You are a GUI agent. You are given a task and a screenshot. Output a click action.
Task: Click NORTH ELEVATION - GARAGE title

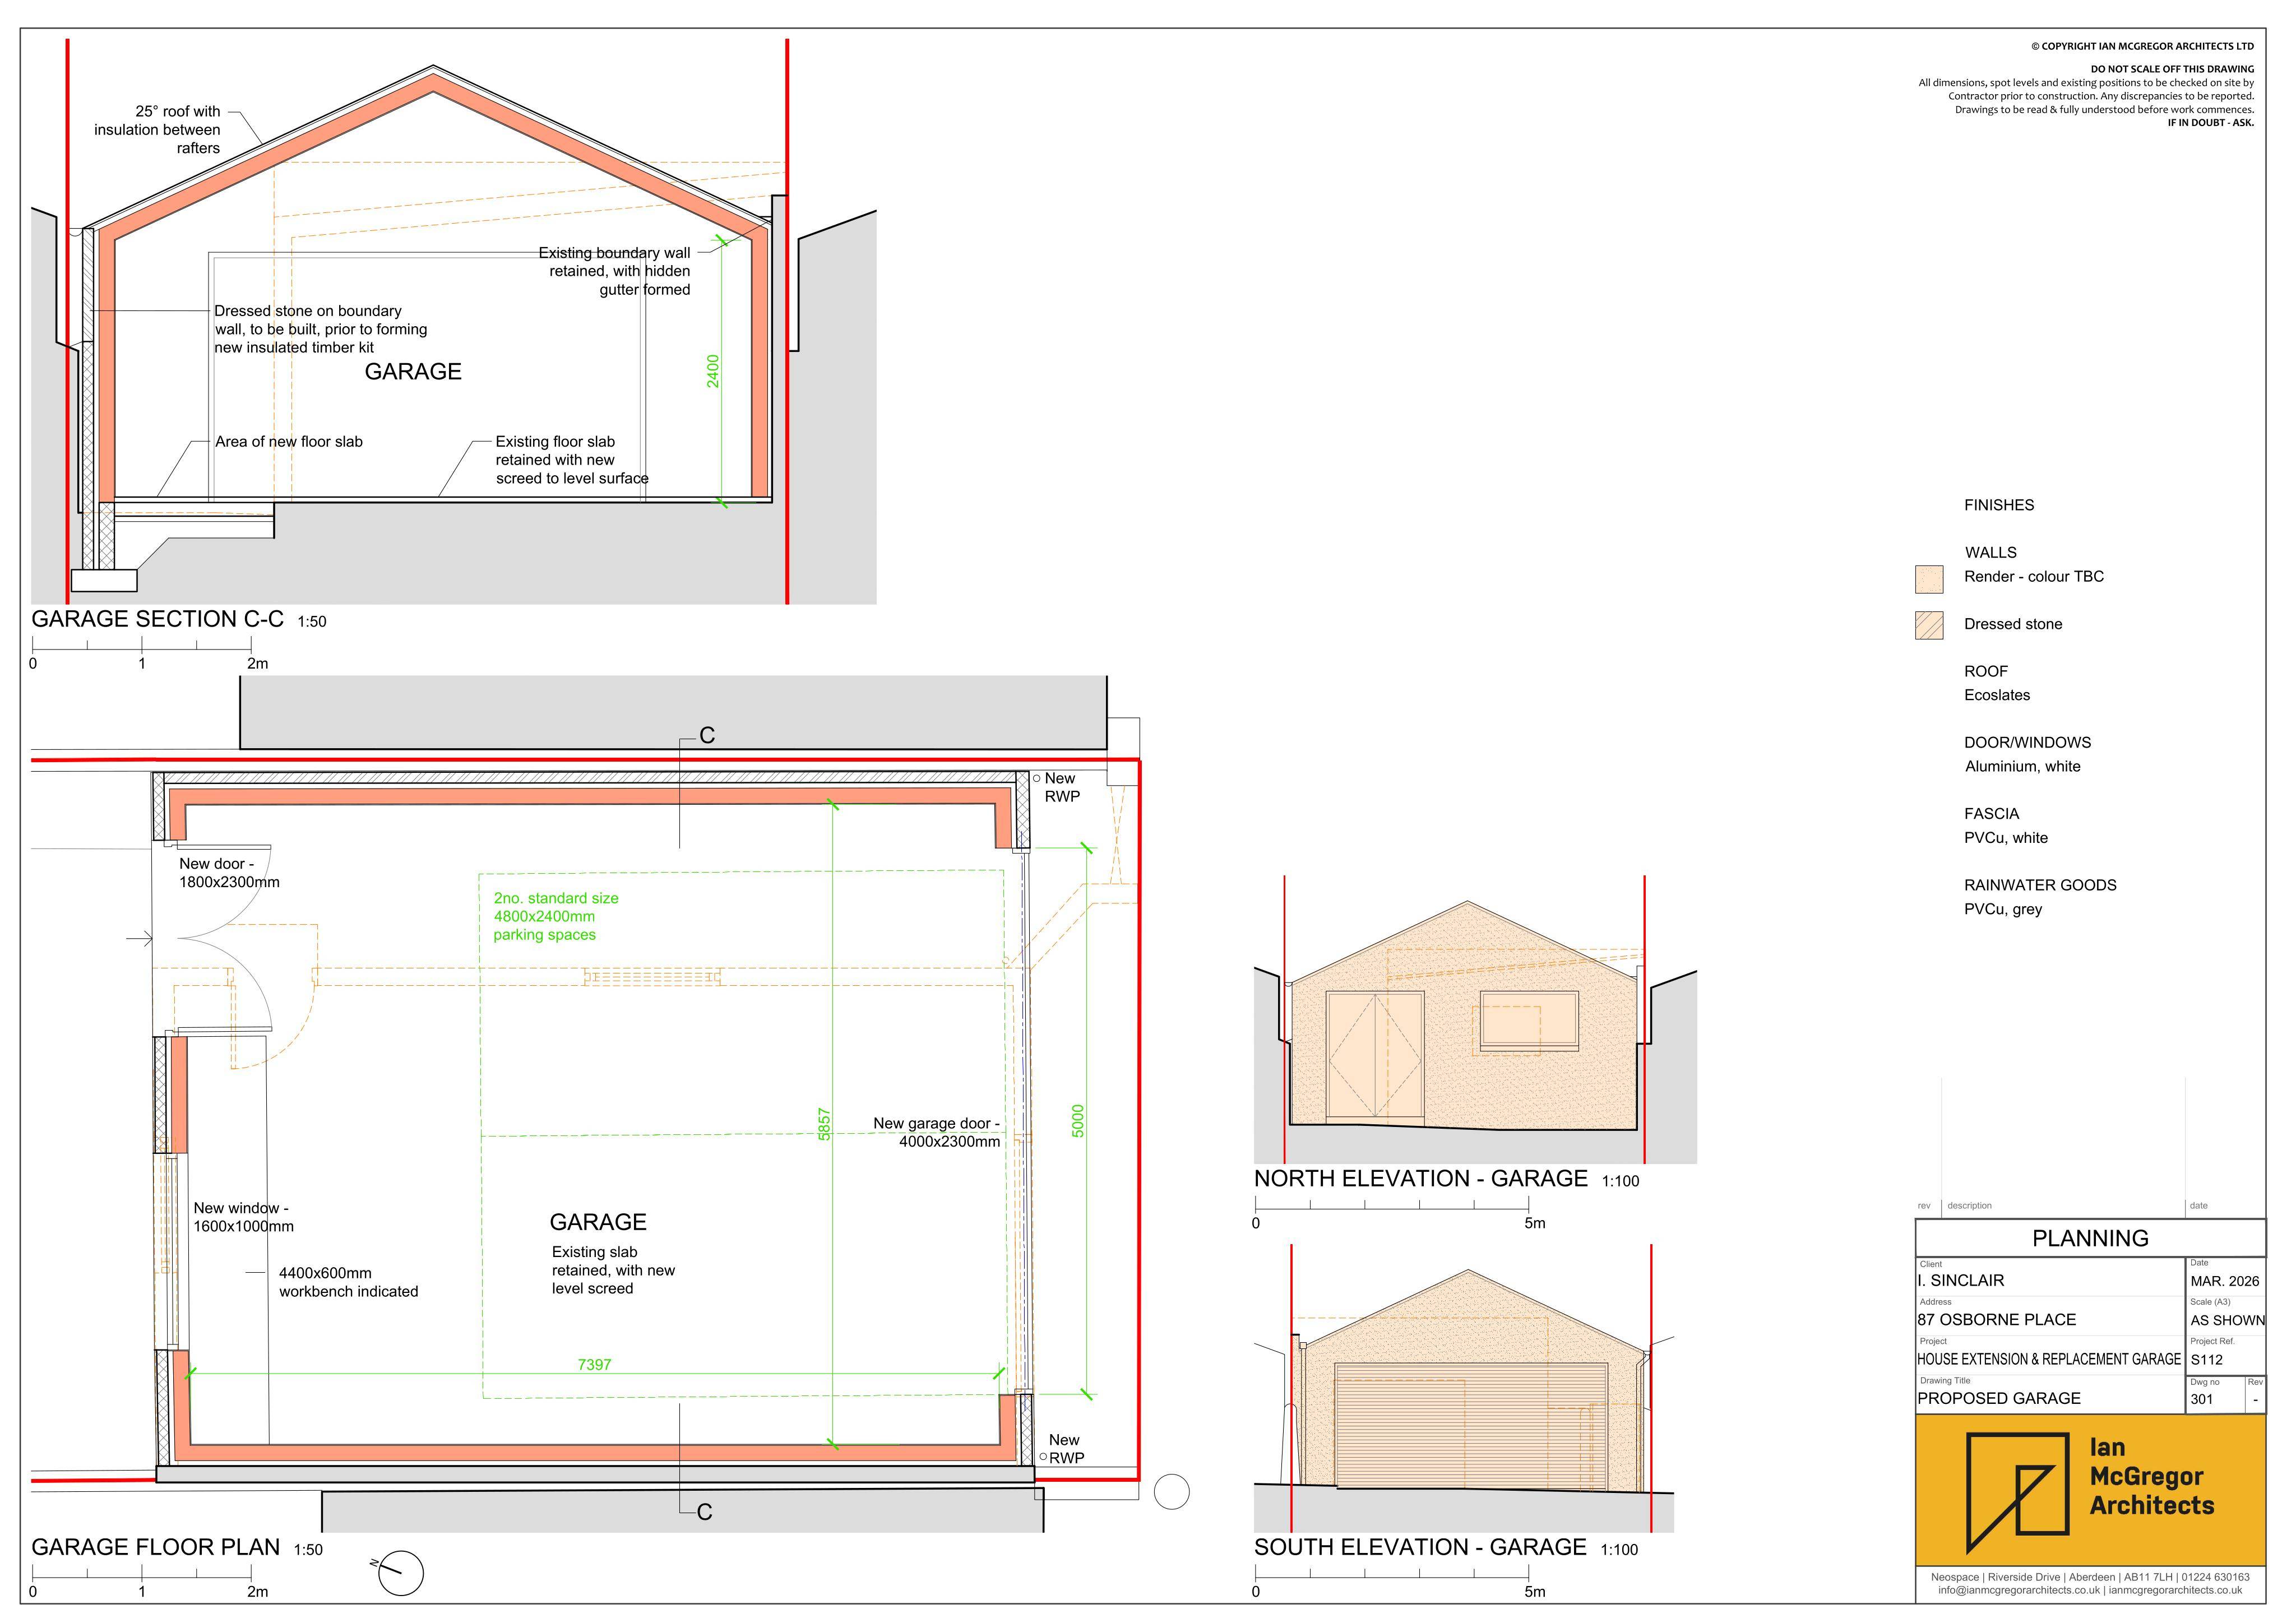tap(1420, 1179)
